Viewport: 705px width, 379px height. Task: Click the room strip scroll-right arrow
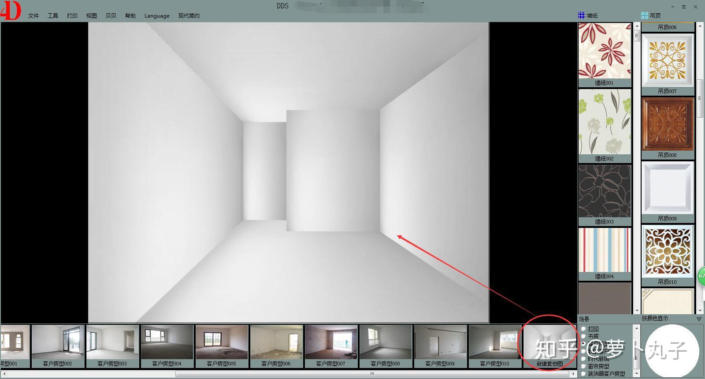tap(574, 374)
